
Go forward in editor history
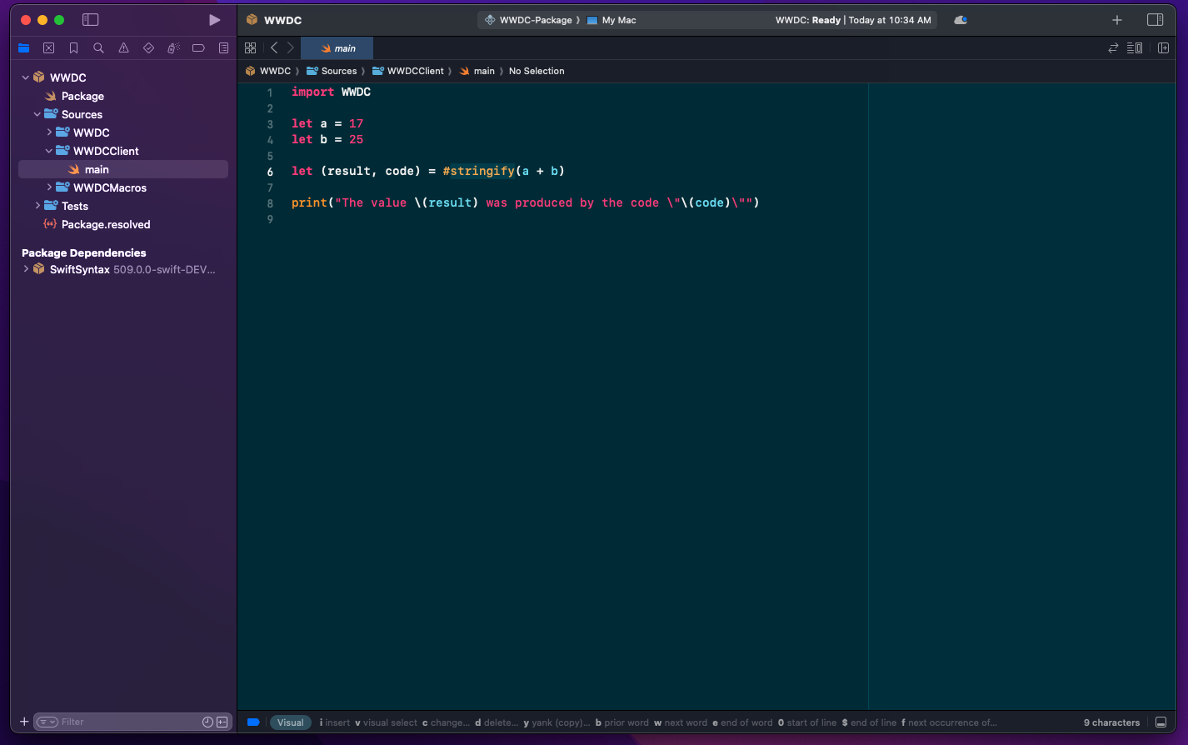pos(291,48)
